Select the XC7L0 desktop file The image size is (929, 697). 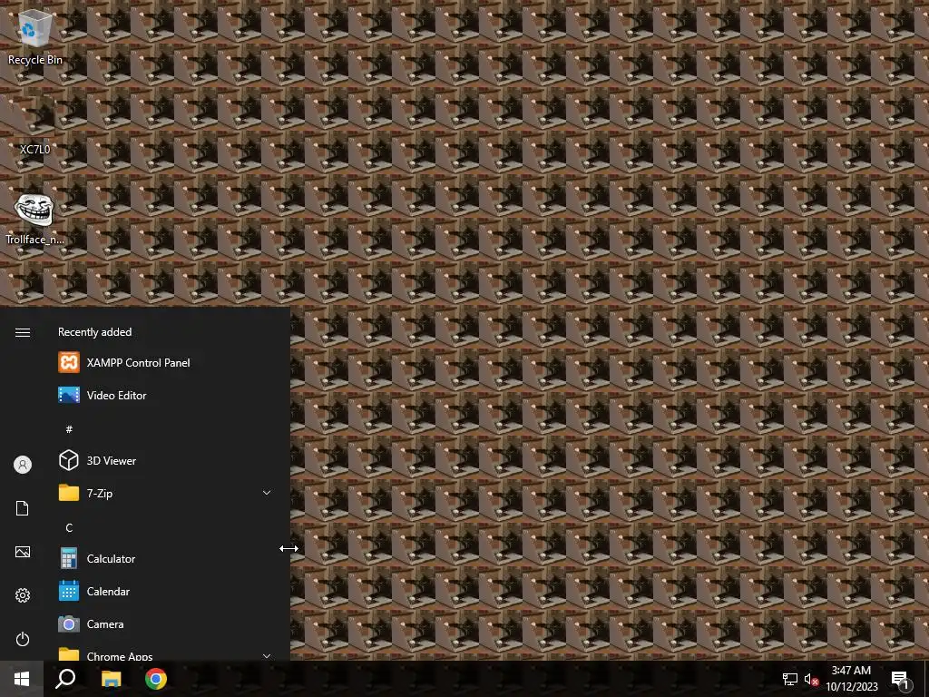click(x=35, y=126)
